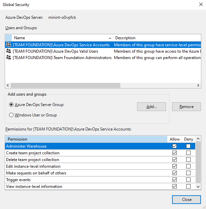Click the blank icon column header

click(x=8, y=38)
